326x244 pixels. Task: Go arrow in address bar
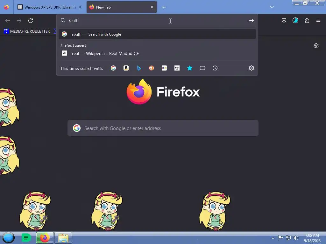click(x=252, y=21)
